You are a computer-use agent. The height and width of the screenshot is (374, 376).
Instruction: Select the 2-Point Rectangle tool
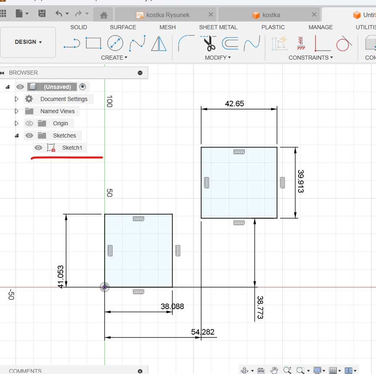[x=93, y=43]
